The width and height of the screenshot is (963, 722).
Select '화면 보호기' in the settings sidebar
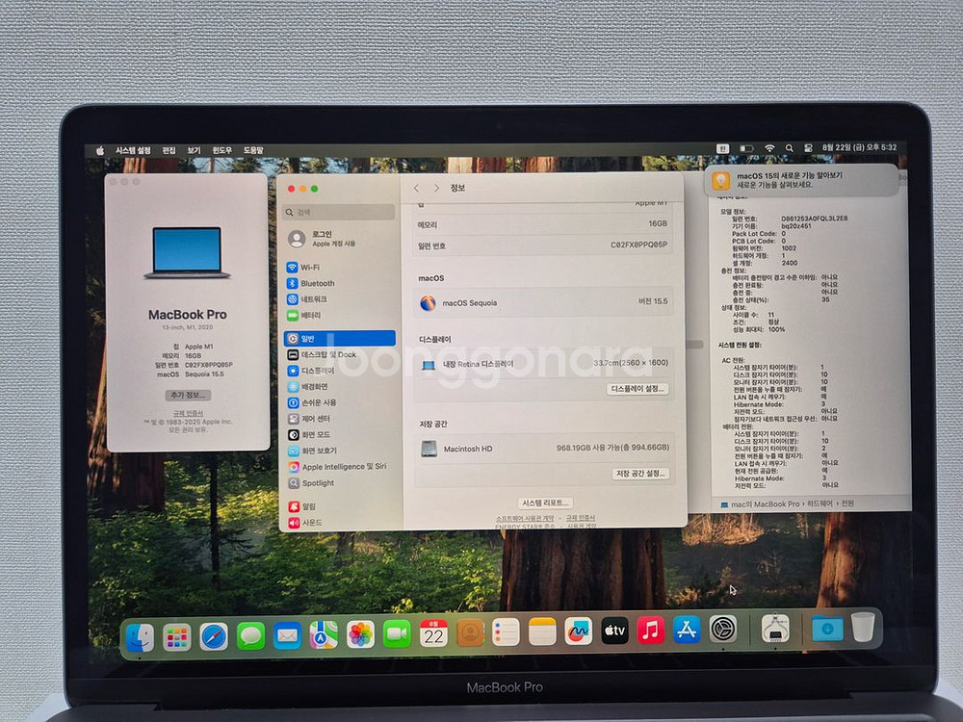(x=339, y=451)
